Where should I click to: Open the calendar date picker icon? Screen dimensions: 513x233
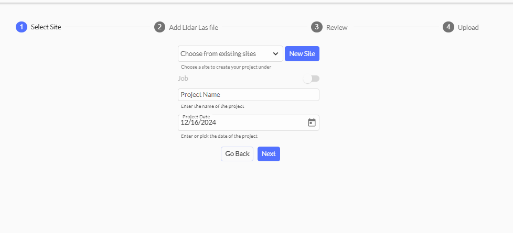(x=312, y=123)
